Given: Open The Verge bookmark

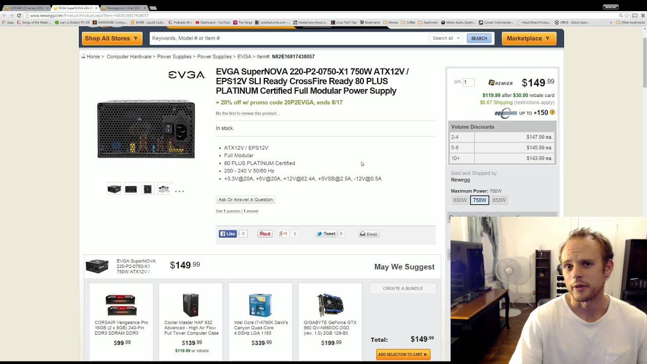Looking at the screenshot, I should pos(243,22).
